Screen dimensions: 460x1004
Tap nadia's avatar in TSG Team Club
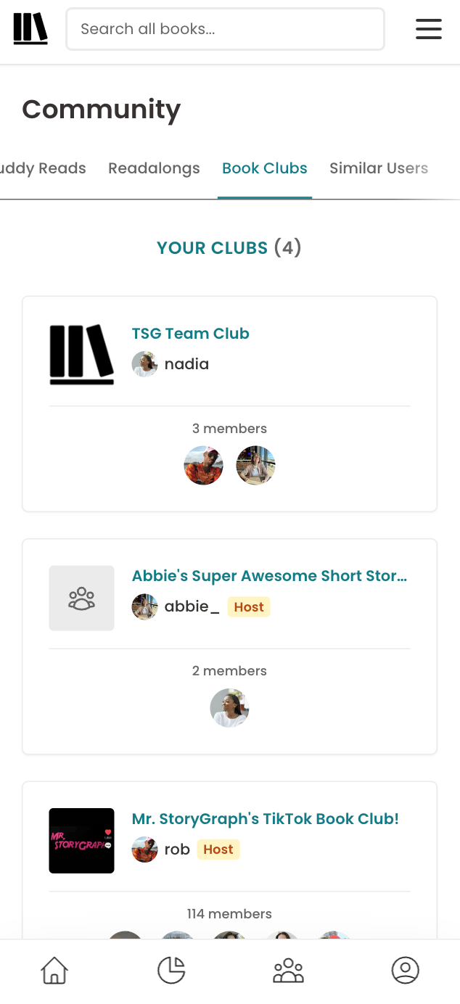click(144, 364)
